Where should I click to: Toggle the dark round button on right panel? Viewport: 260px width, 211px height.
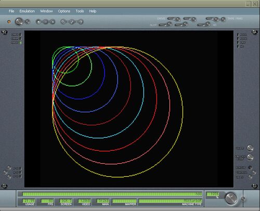tap(250, 167)
